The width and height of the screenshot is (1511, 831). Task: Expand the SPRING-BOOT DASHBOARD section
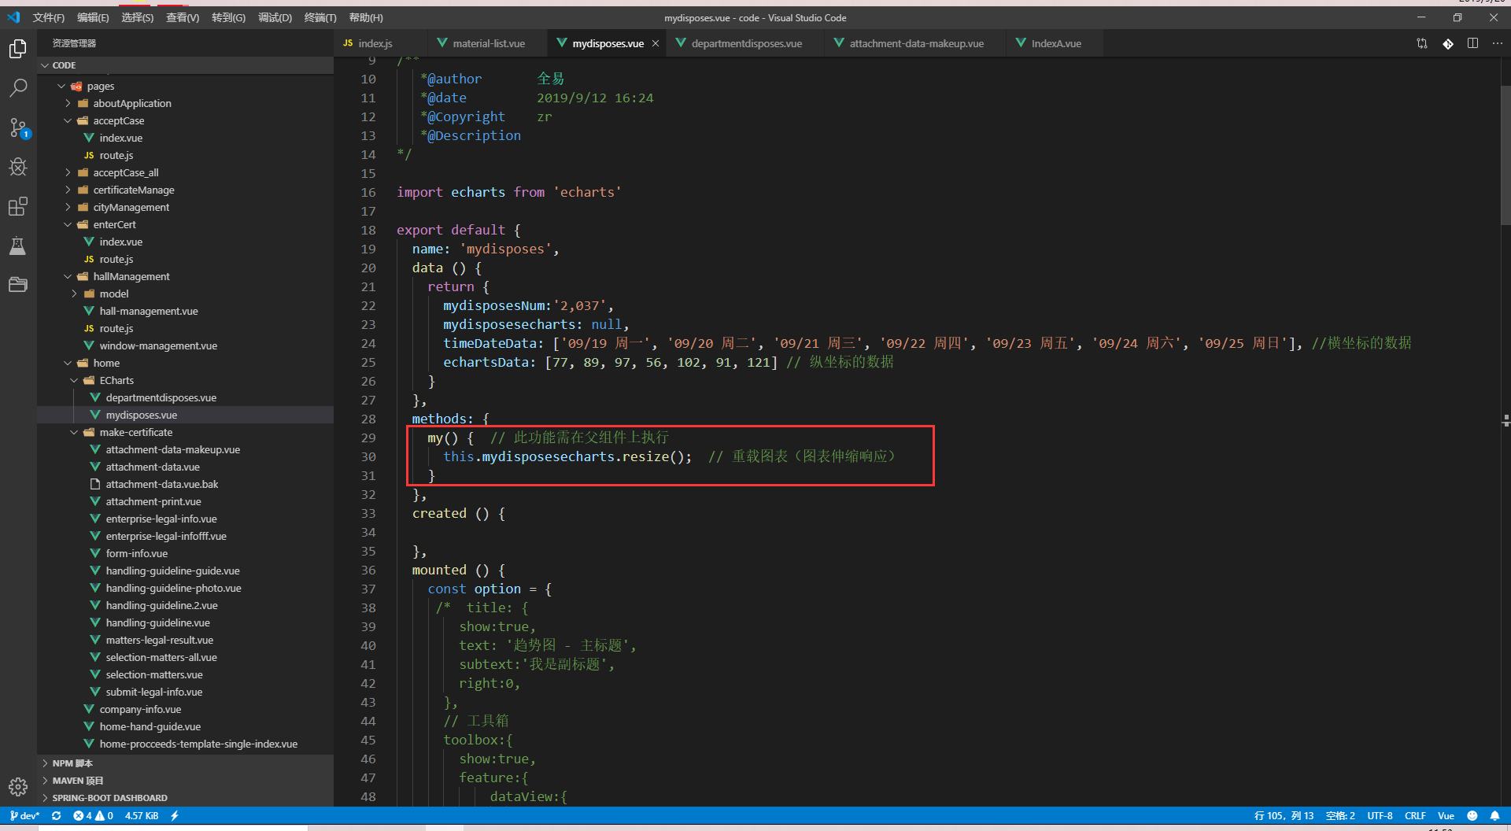(186, 798)
